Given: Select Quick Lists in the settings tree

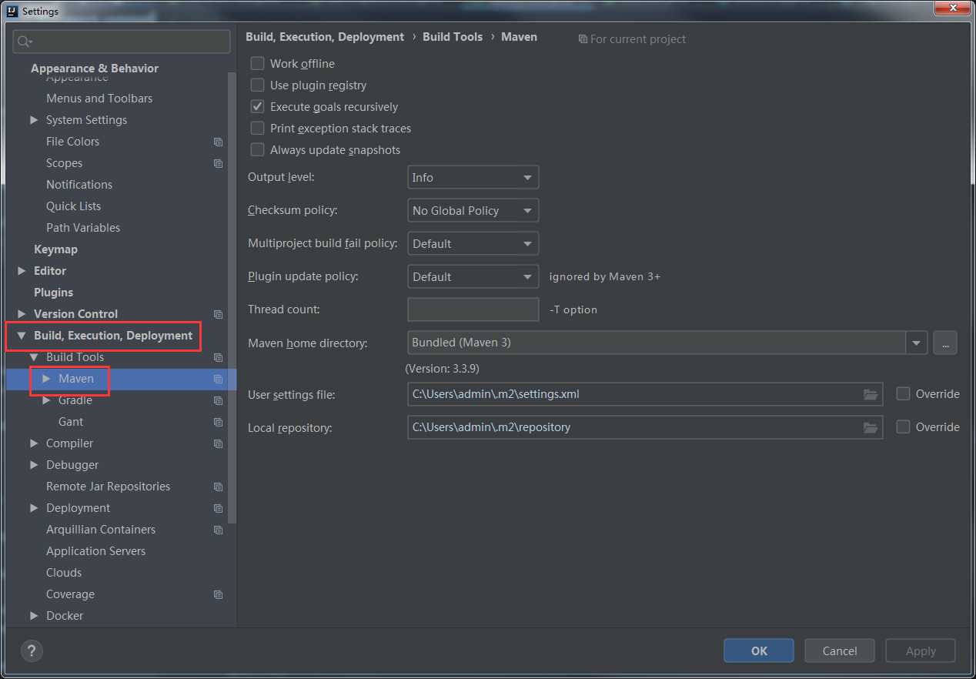Looking at the screenshot, I should [73, 206].
